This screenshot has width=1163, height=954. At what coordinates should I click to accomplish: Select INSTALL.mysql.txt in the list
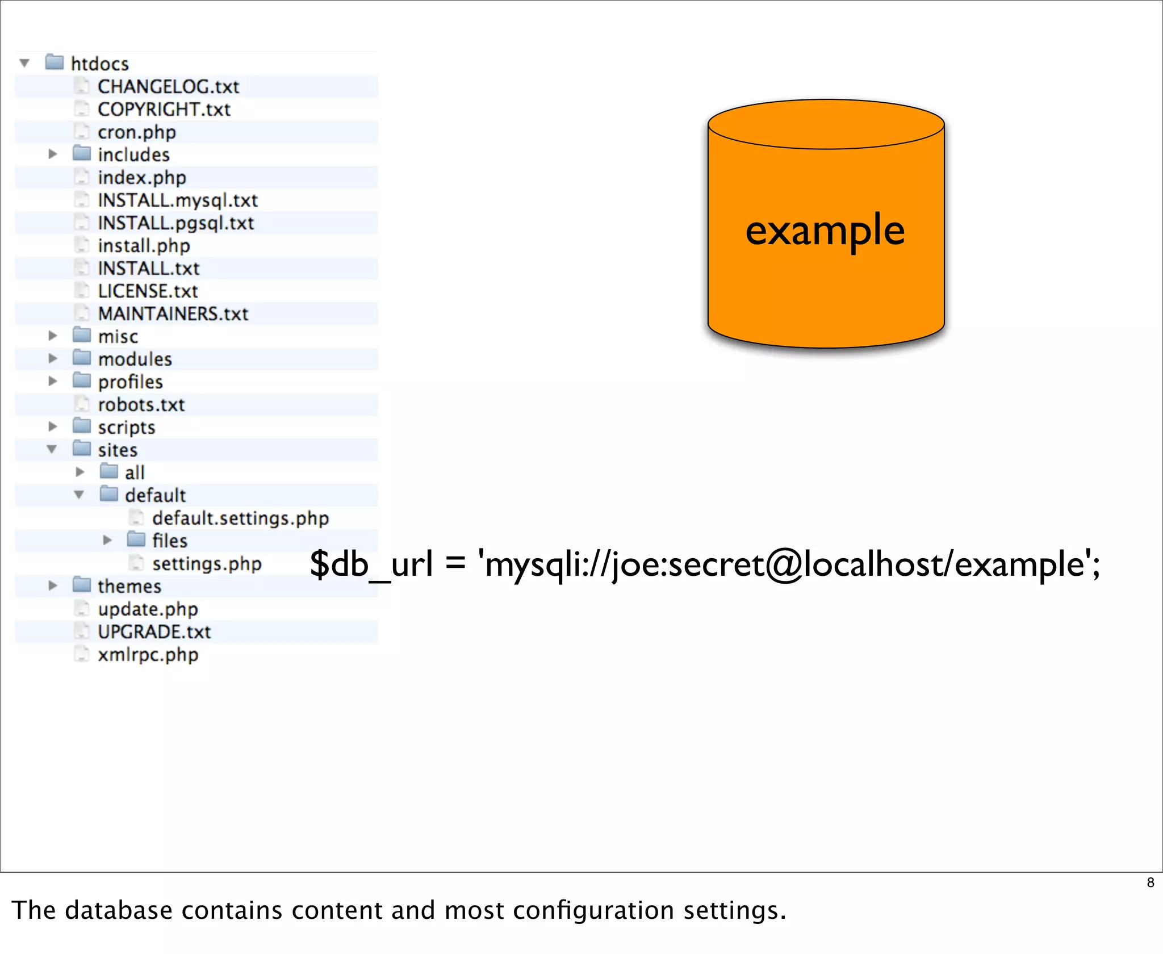pos(177,200)
